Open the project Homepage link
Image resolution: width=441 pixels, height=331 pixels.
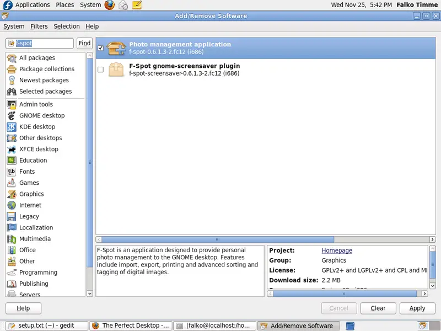click(x=336, y=250)
